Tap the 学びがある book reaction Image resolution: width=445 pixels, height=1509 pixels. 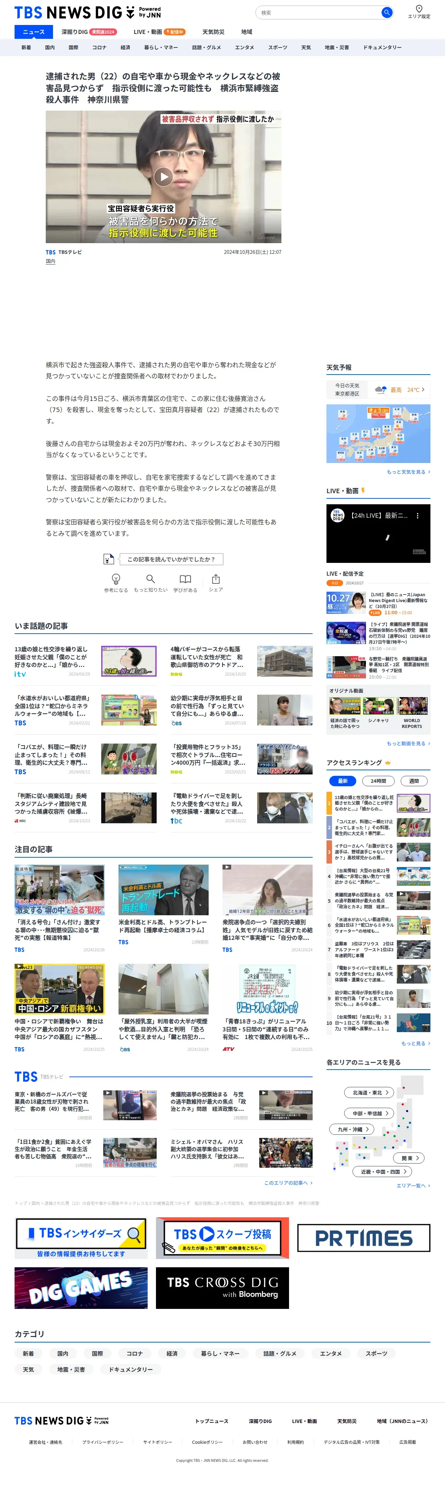click(185, 583)
